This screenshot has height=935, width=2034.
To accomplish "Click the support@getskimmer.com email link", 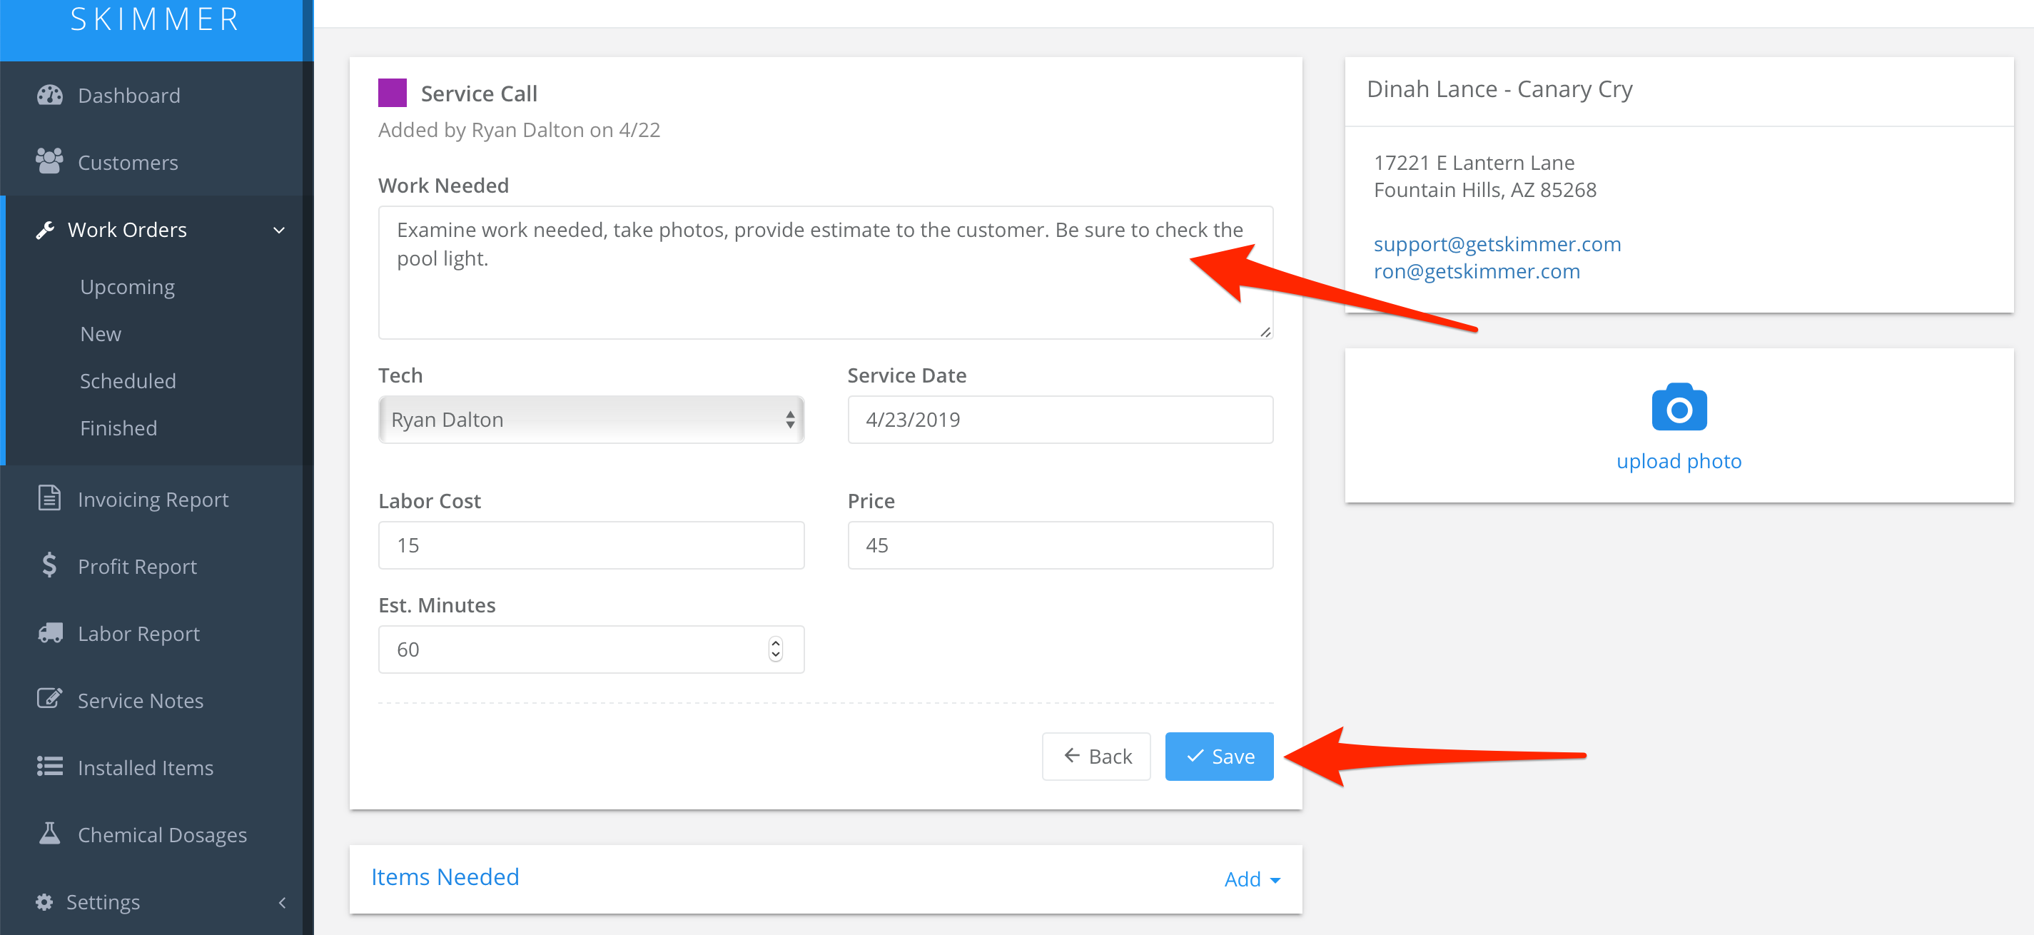I will click(1497, 244).
